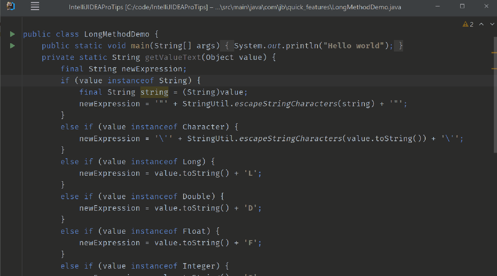This screenshot has width=497, height=276.
Task: Click the highlighted variable string in declaration
Action: point(154,92)
